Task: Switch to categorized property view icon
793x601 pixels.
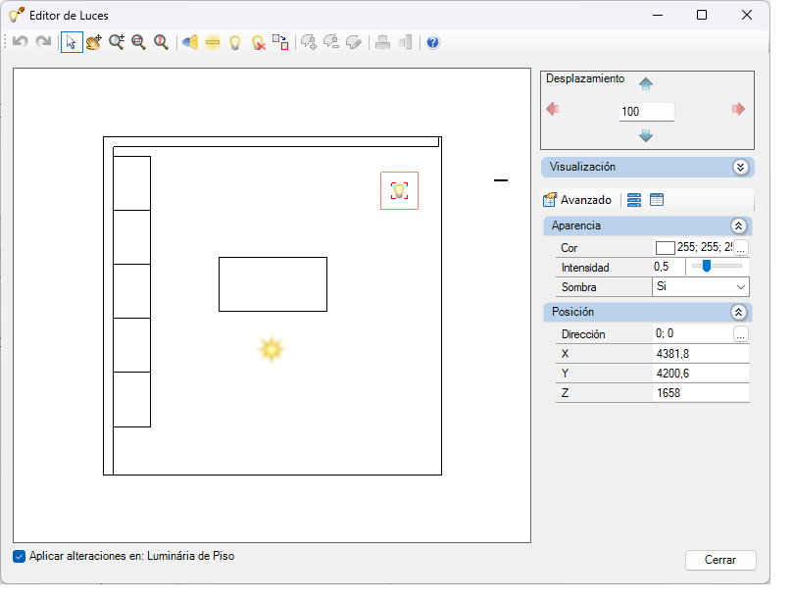Action: (633, 200)
